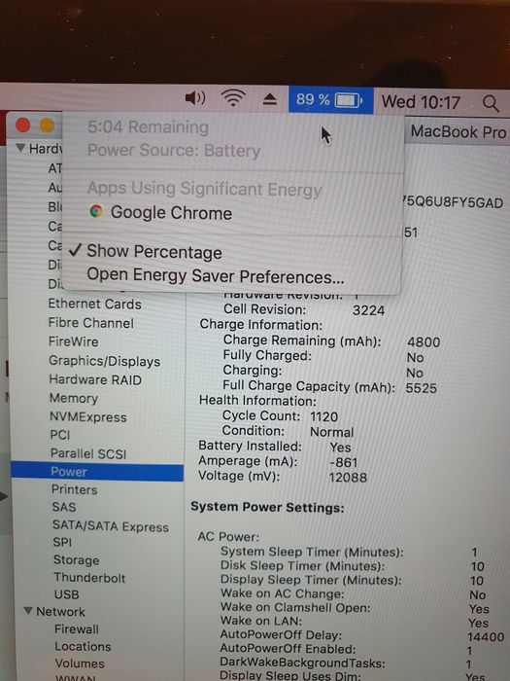
Task: Click Disk Sleep Timer value 10
Action: pyautogui.click(x=477, y=567)
